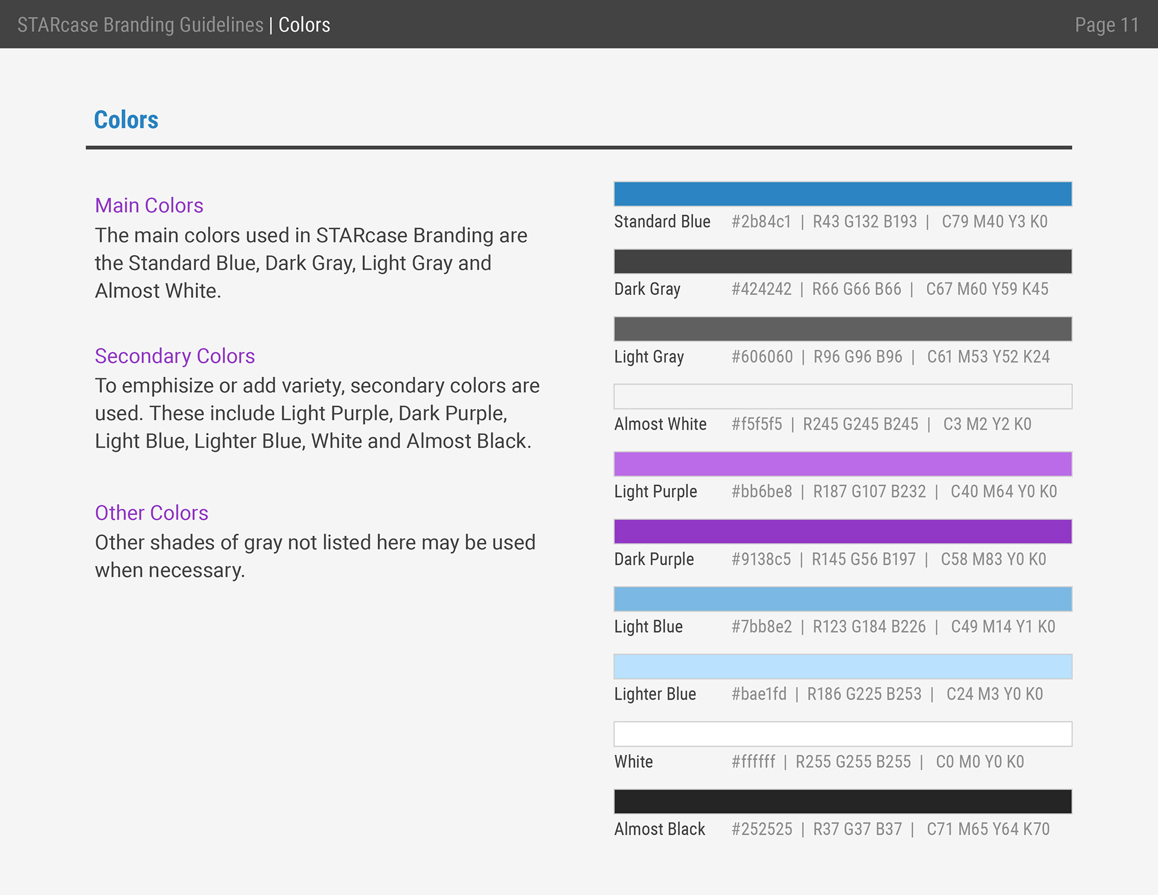Select the Light Purple color bar
Screen dimensions: 1158x895
click(x=843, y=464)
